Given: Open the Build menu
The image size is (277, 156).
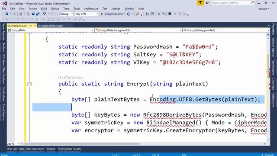Looking at the screenshot, I should click(44, 9).
